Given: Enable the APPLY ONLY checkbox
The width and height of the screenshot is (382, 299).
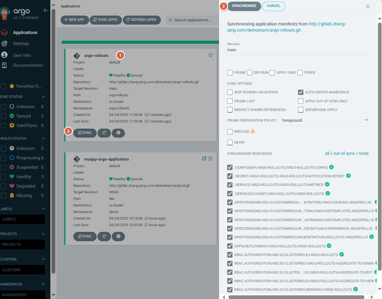Looking at the screenshot, I should pyautogui.click(x=272, y=72).
